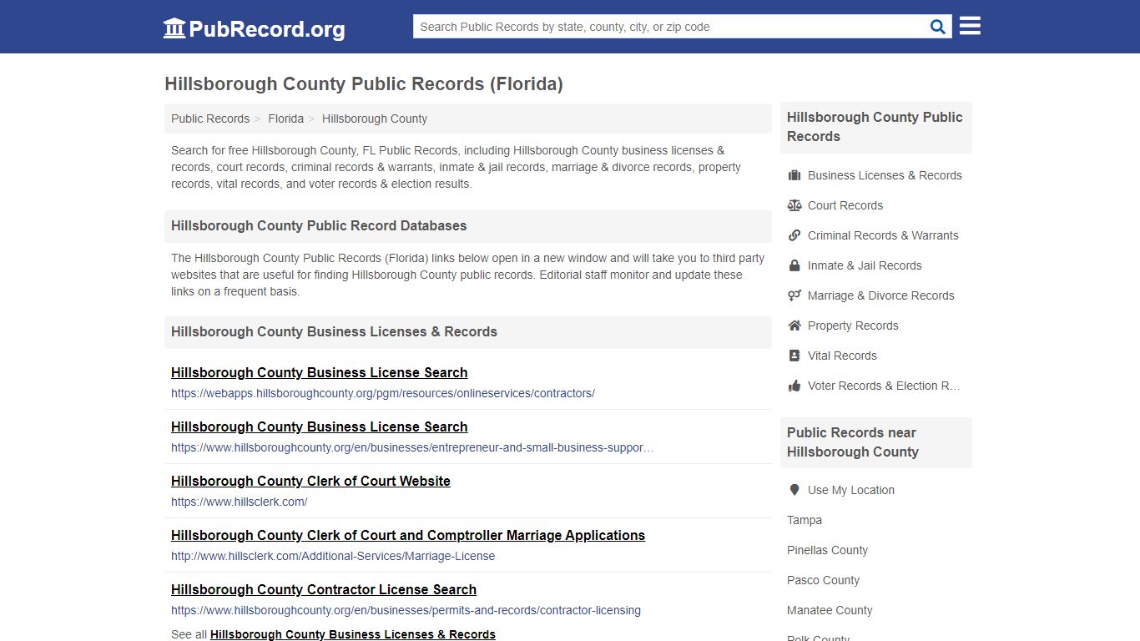Open Inmate & Jail Records sidebar link
1140x641 pixels.
[x=865, y=265]
